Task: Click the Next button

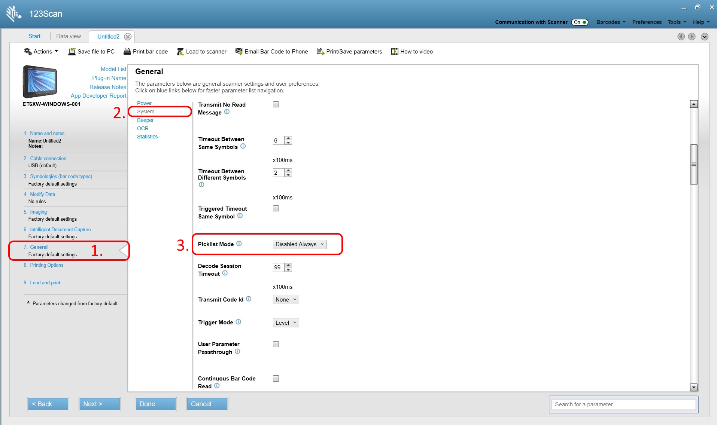Action: [100, 404]
